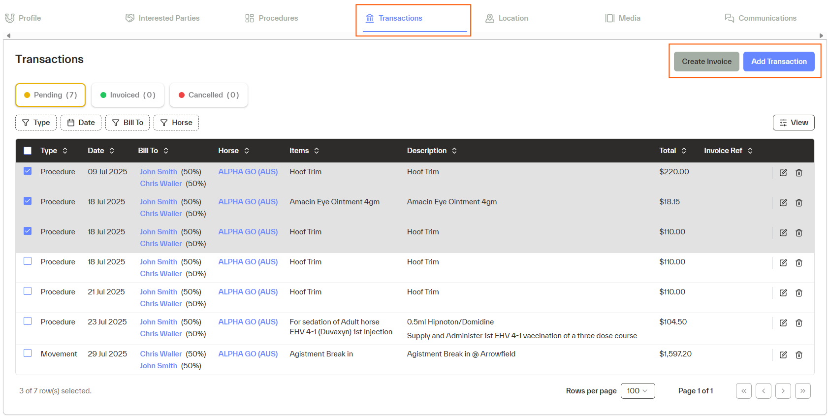Toggle the select-all header checkbox
Viewport: 829px width, 416px height.
coord(28,151)
